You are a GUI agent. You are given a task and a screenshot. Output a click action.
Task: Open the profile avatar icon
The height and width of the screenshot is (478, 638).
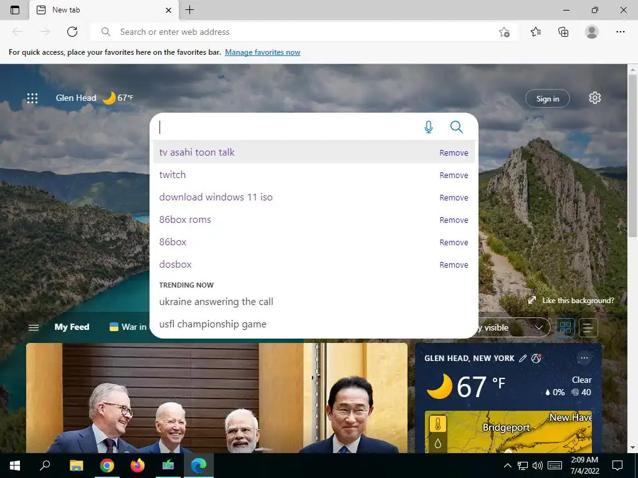click(x=592, y=32)
